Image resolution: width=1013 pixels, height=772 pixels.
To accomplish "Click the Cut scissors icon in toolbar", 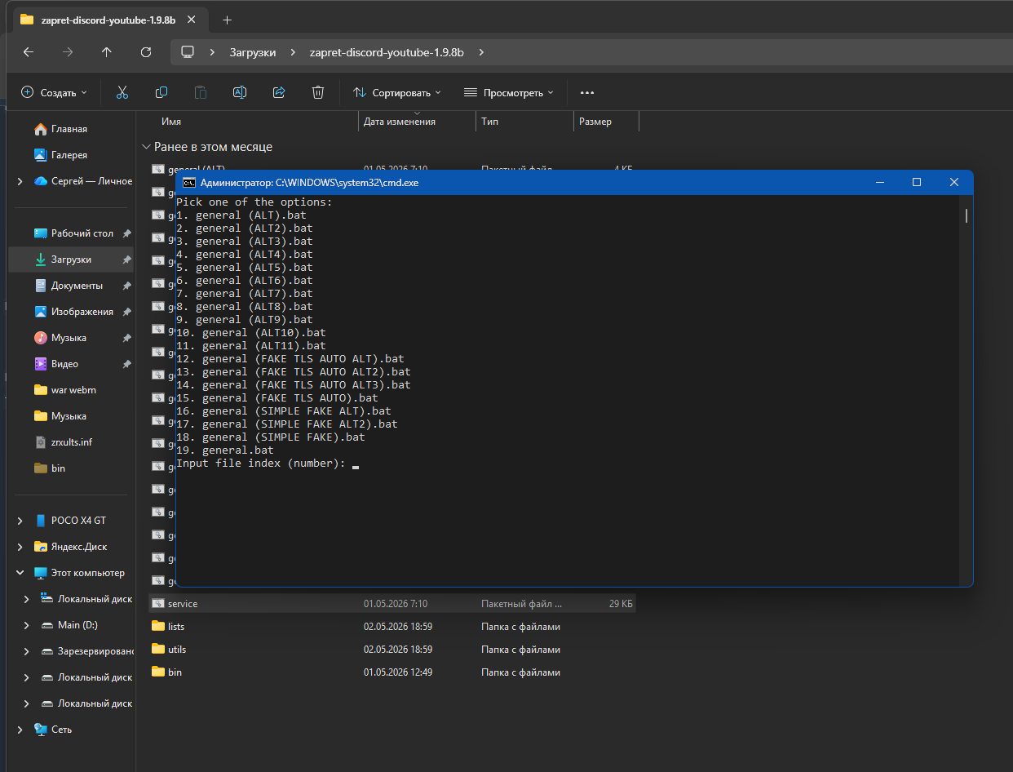I will tap(122, 92).
